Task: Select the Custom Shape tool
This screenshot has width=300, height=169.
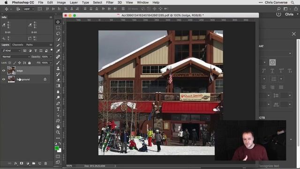Action: (58, 121)
